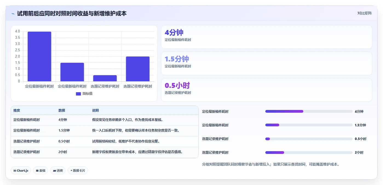
Task: Click the 维度 table column header
Action: [17, 111]
